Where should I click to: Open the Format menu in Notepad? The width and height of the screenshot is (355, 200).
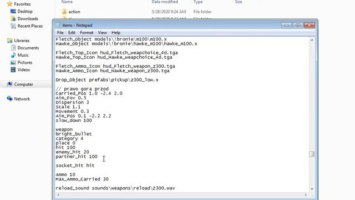click(87, 33)
